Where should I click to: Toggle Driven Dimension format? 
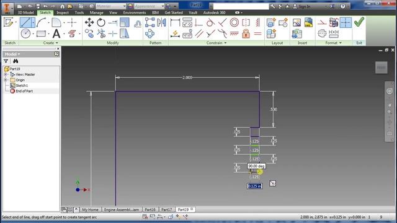click(x=334, y=33)
